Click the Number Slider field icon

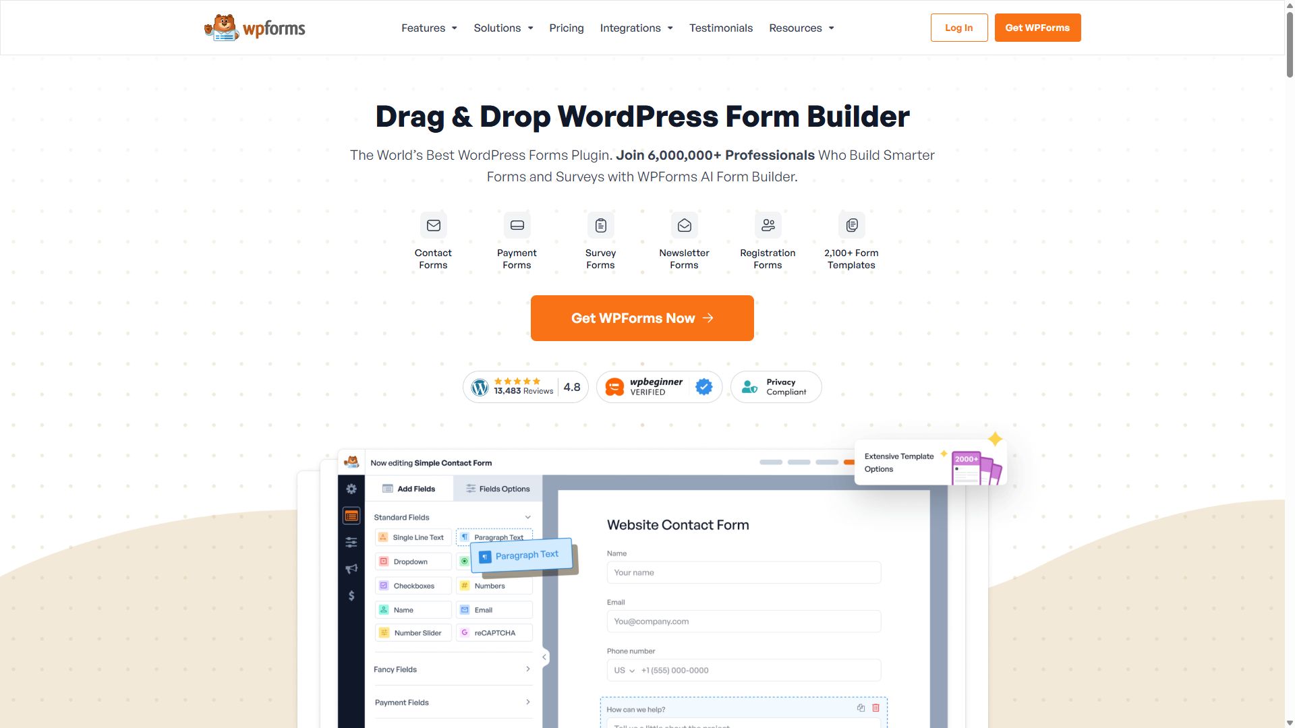(x=384, y=633)
